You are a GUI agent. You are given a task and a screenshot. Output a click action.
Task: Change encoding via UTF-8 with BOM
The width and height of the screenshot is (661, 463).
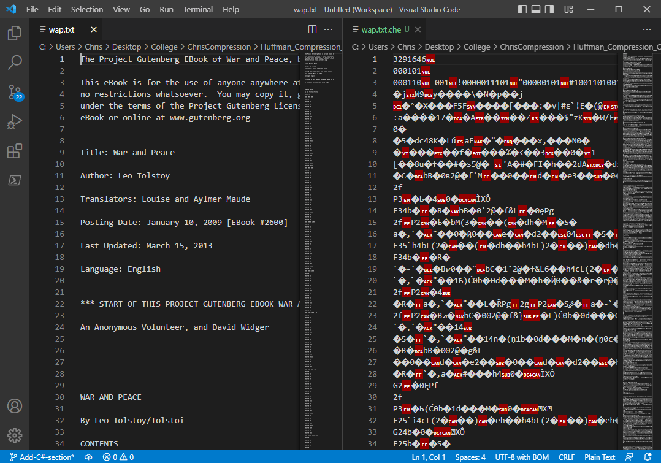[x=521, y=457]
